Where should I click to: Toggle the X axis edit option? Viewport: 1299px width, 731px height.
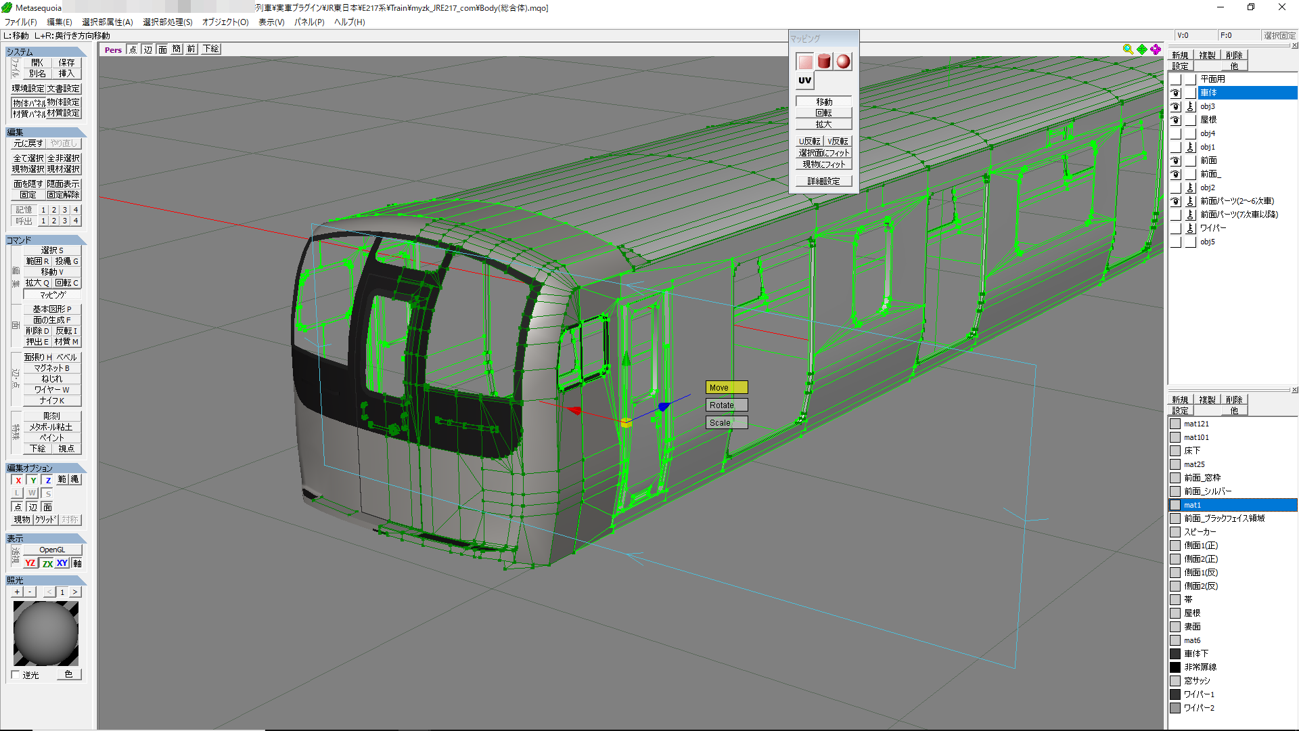tap(18, 480)
